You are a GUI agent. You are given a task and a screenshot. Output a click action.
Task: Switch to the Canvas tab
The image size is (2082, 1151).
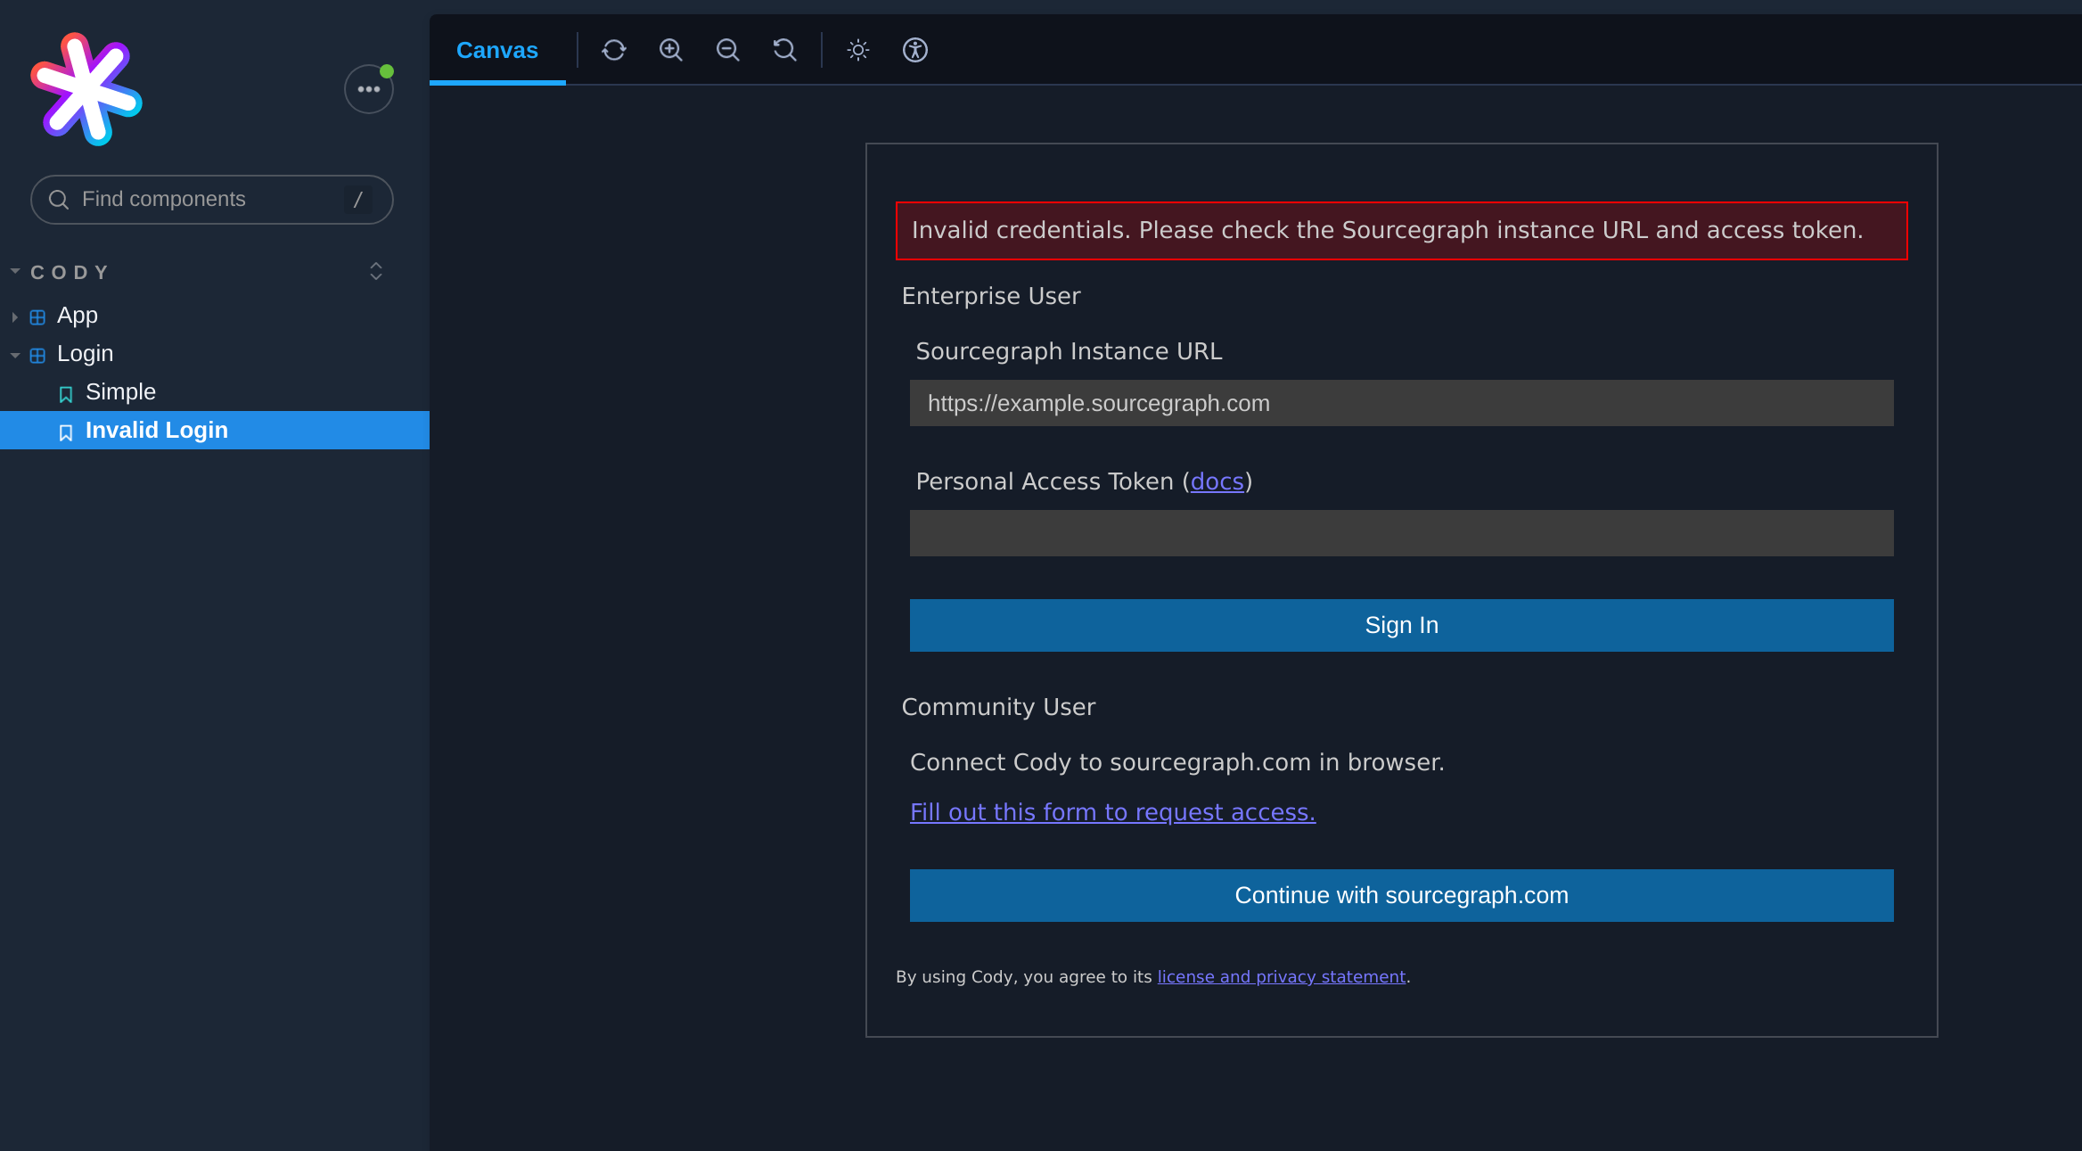(497, 51)
